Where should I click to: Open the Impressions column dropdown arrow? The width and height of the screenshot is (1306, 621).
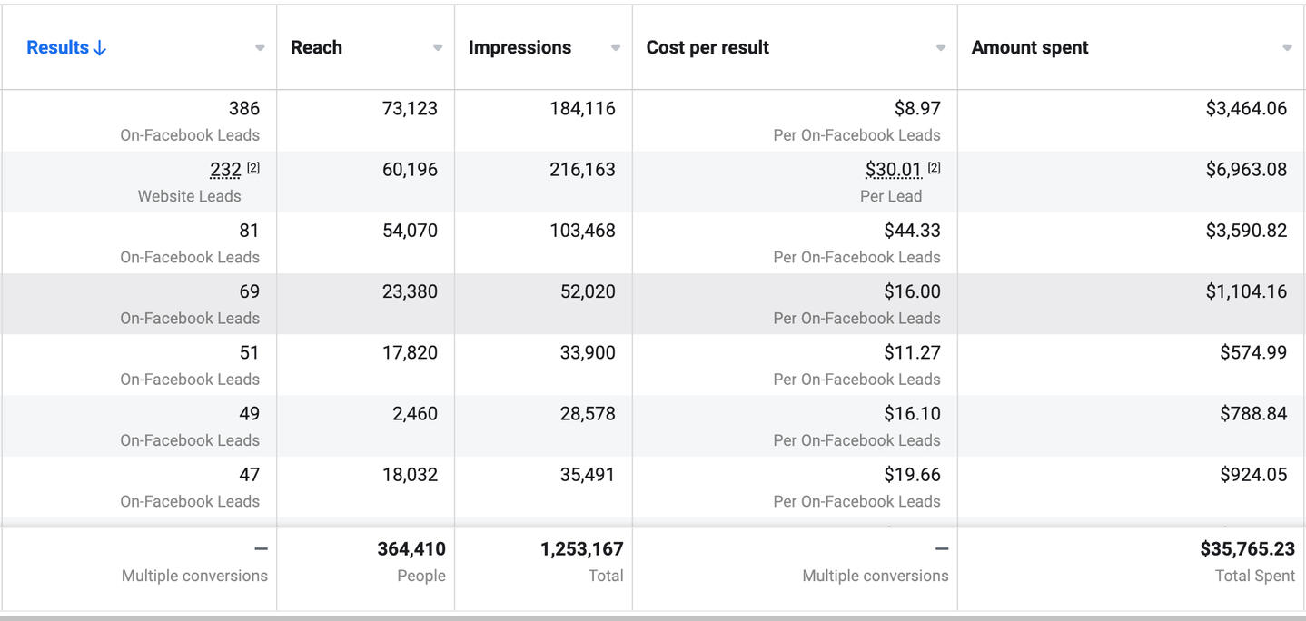(x=616, y=48)
